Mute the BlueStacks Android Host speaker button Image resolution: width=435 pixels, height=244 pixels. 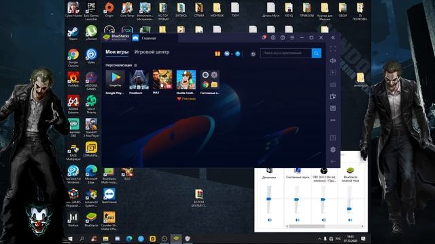pyautogui.click(x=350, y=220)
